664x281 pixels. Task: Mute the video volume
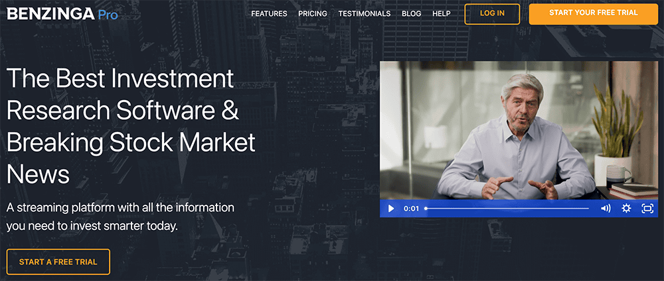click(x=606, y=208)
